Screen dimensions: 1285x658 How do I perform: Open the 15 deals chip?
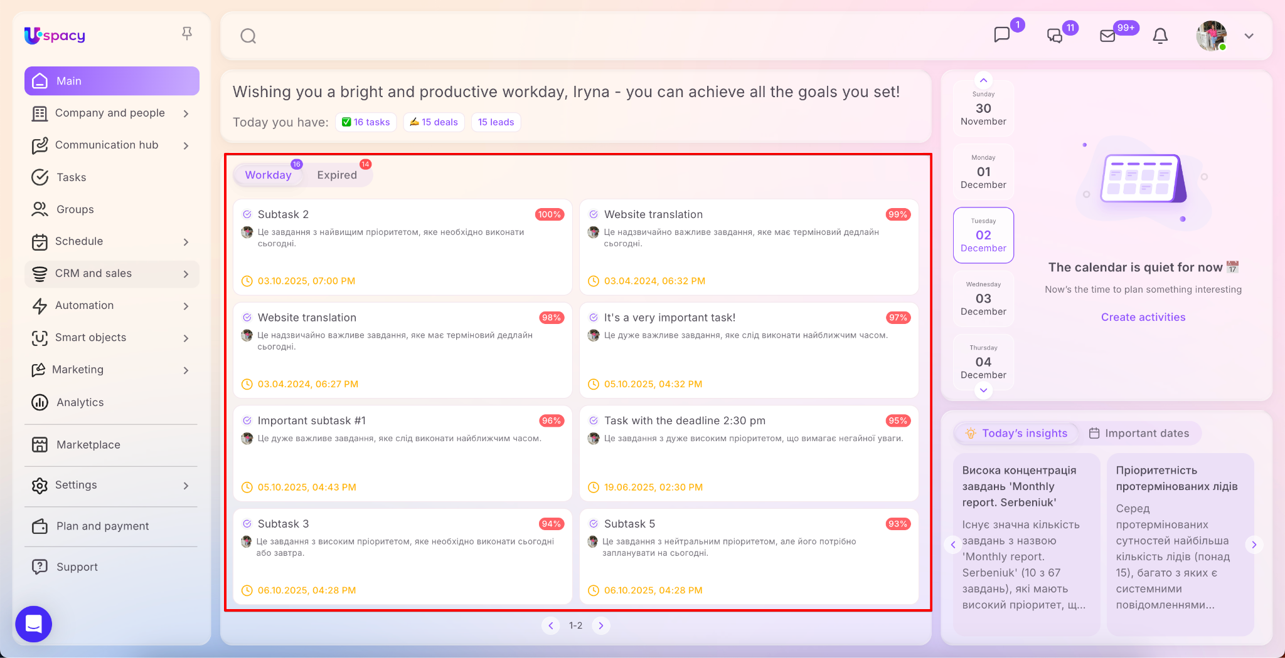(434, 122)
